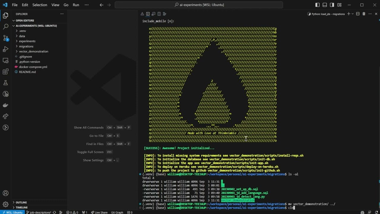Open the Remote Explorer view
The height and width of the screenshot is (214, 380).
tap(5, 60)
